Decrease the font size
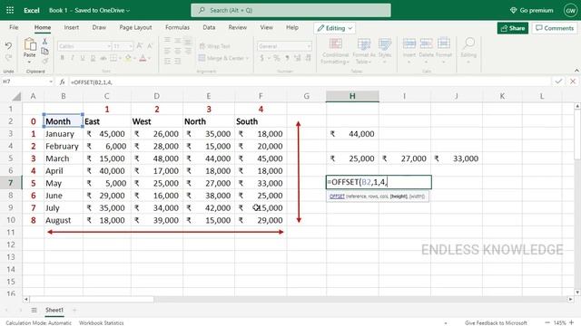The image size is (581, 326). [x=150, y=46]
